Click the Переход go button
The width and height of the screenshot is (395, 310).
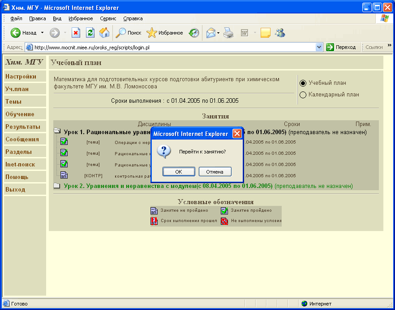[341, 47]
